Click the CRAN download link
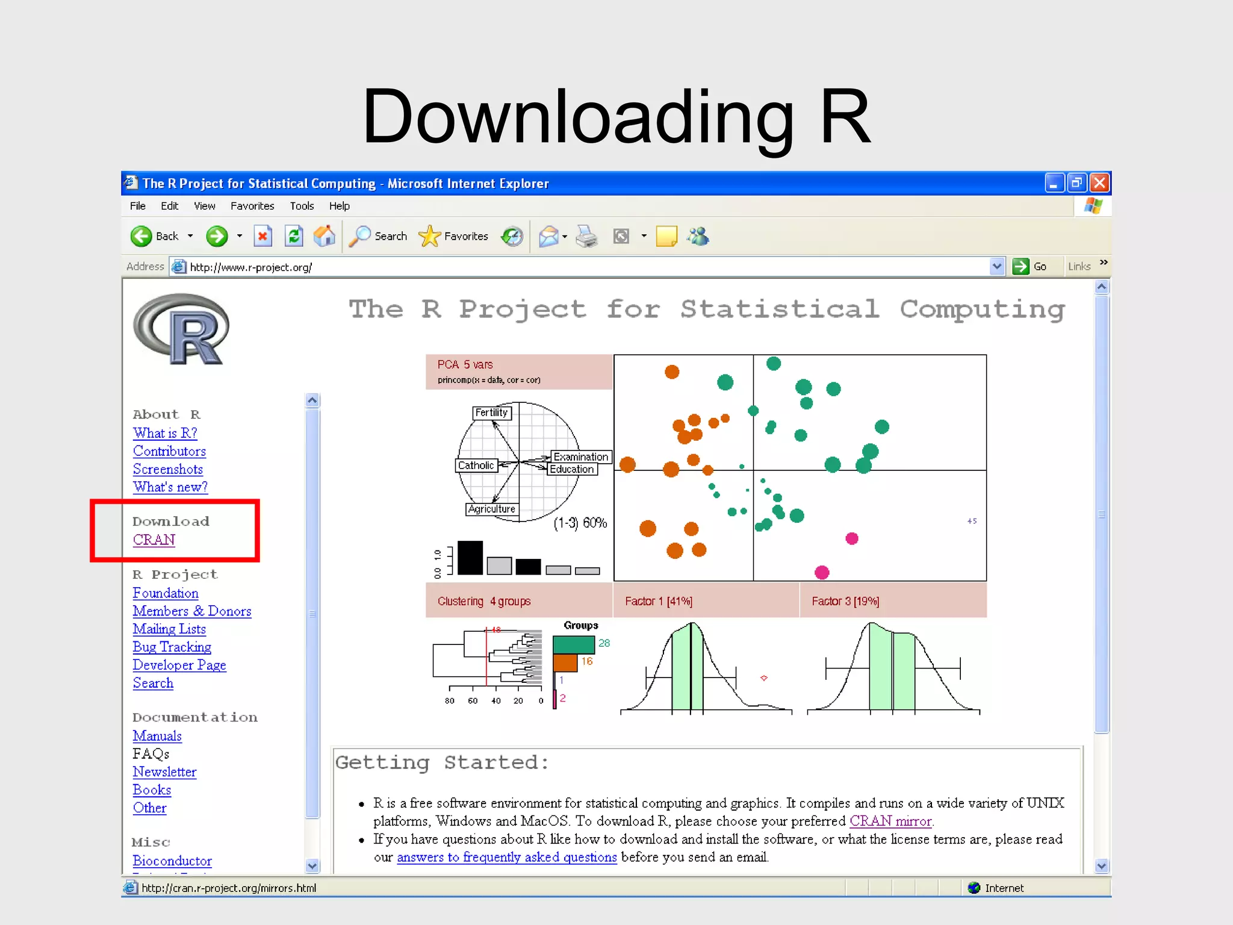The height and width of the screenshot is (925, 1233). coord(154,540)
